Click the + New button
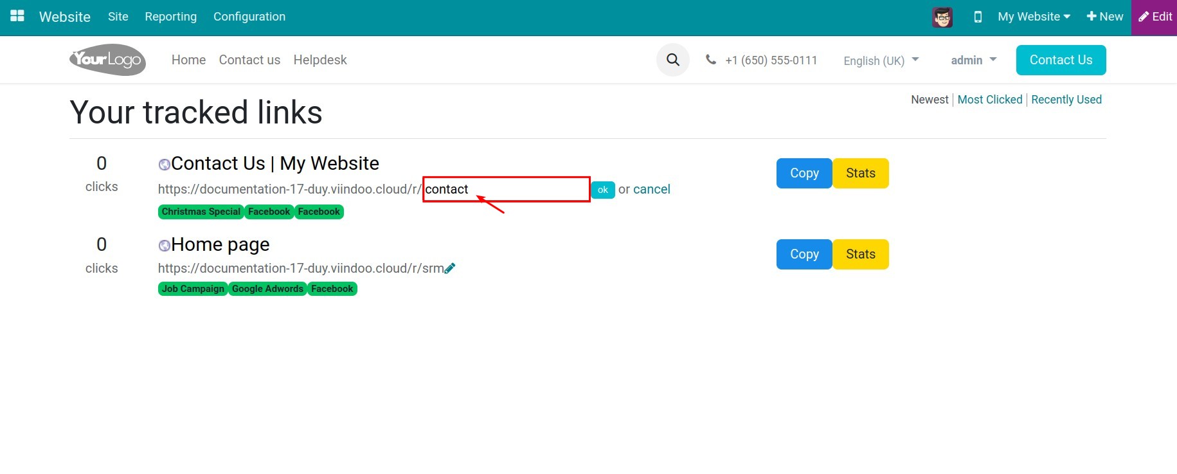Viewport: 1177px width, 474px height. tap(1105, 17)
